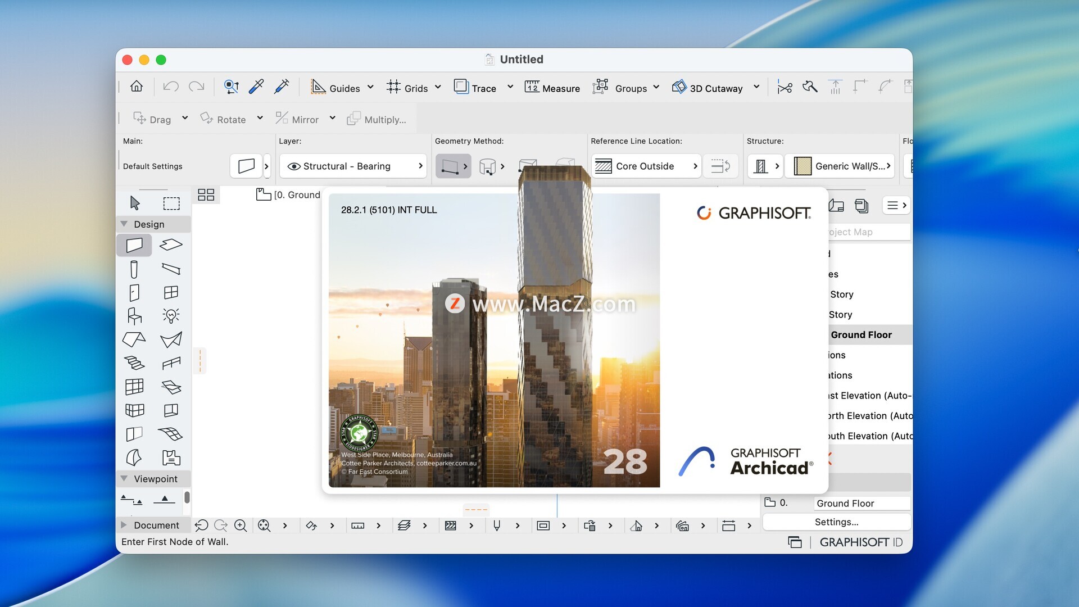Open Core Outside reference line dropdown
This screenshot has width=1079, height=607.
pos(646,166)
